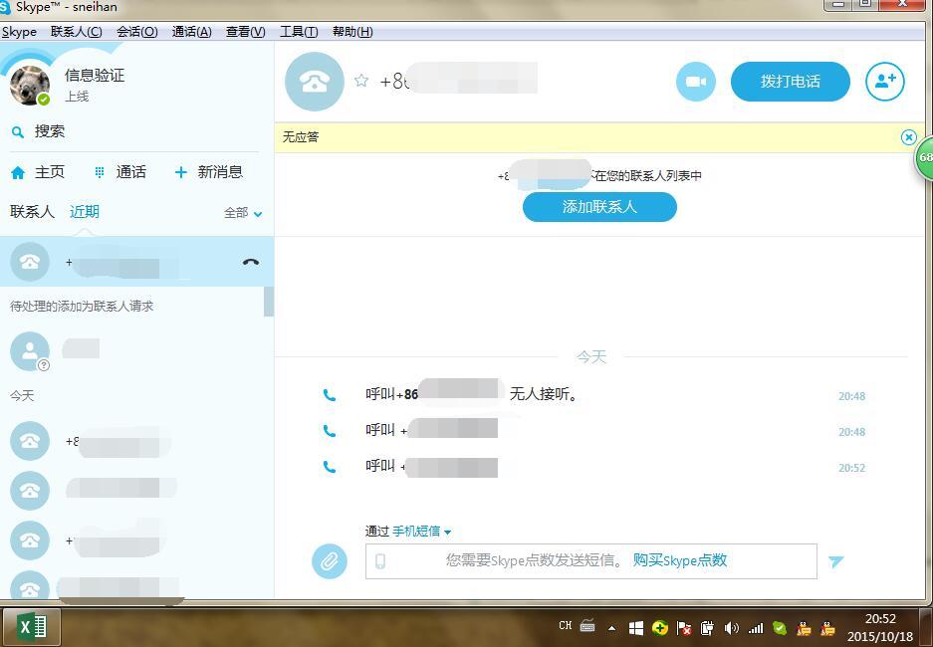Screen dimensions: 933x647
Task: Open the 工具(T) menu
Action: tap(299, 32)
